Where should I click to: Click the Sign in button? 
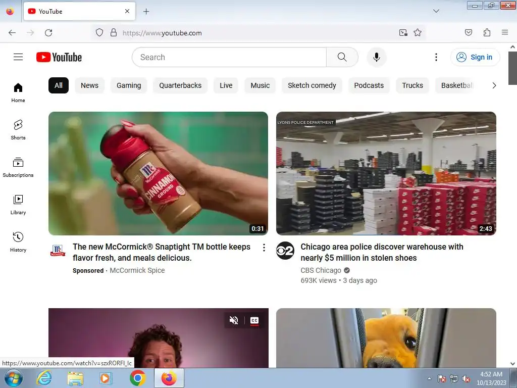[x=475, y=57]
